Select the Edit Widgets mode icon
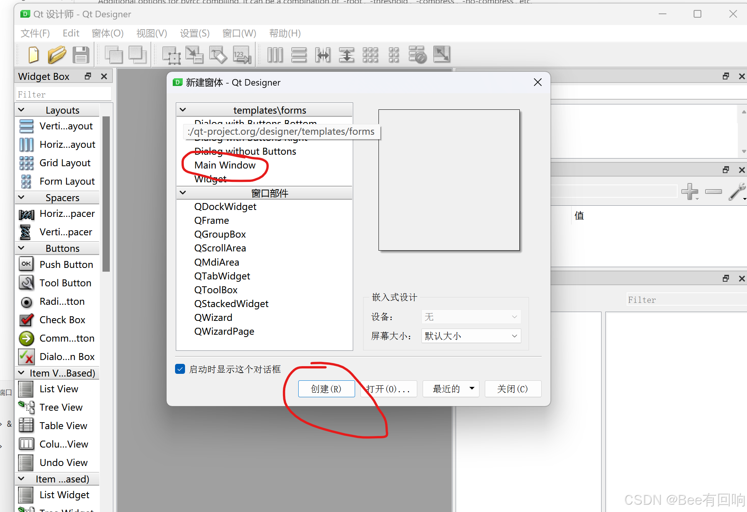 tap(171, 55)
